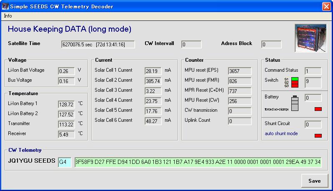Click the Command Status field
This screenshot has width=333, height=191.
(x=313, y=71)
